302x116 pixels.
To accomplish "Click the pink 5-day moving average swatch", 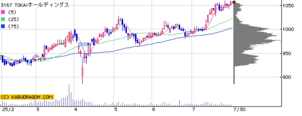I will [3, 12].
